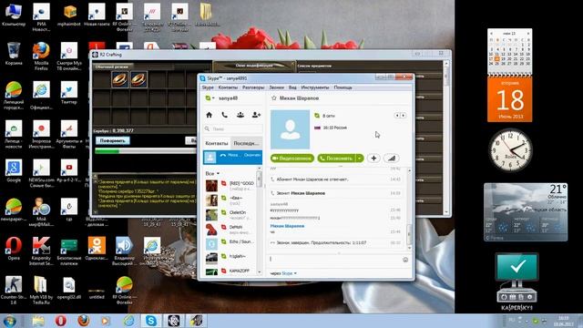Open Opera from taskbar
This screenshot has height=328, width=583.
click(x=61, y=321)
